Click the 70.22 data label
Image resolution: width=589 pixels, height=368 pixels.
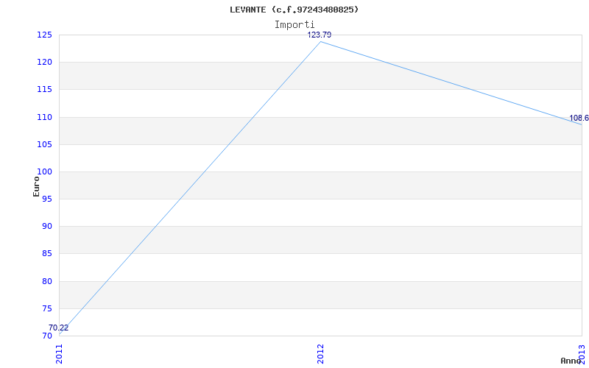[x=59, y=328]
